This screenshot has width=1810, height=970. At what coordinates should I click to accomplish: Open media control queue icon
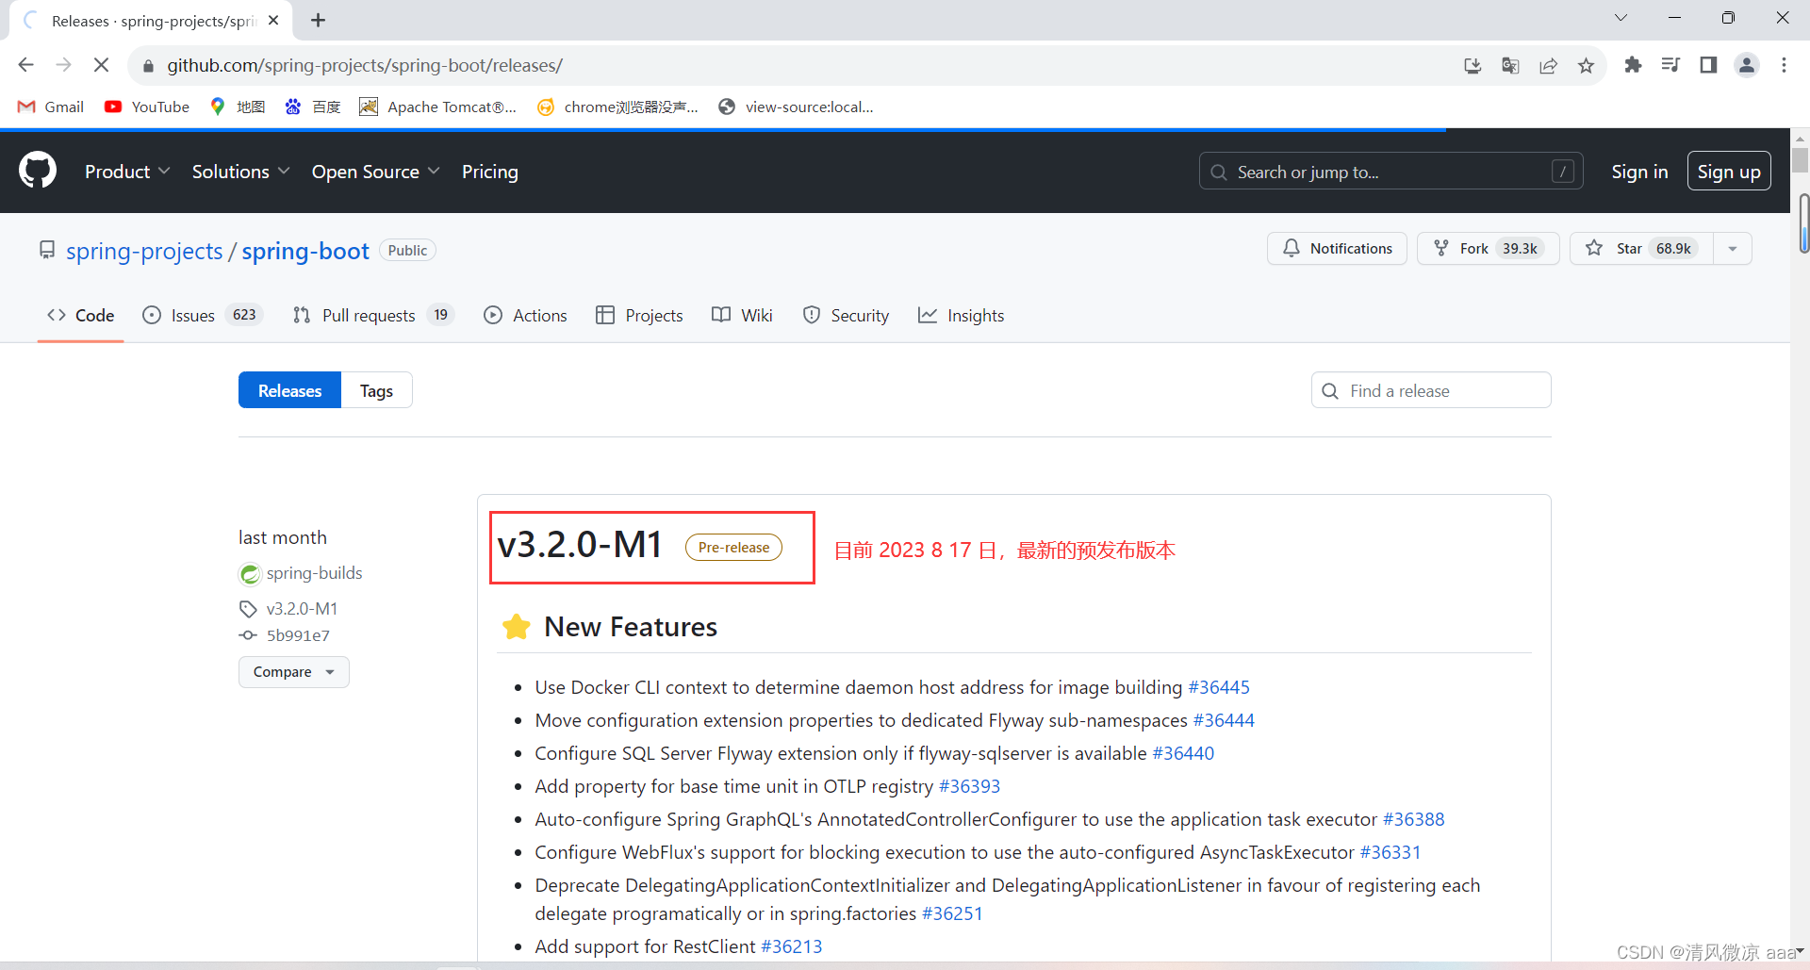click(x=1670, y=65)
